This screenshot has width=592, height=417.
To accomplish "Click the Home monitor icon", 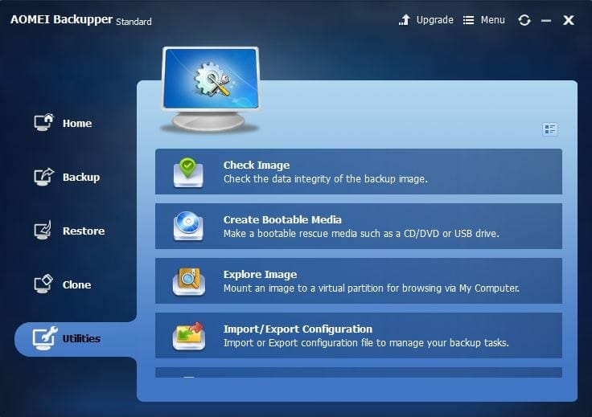I will pos(43,122).
